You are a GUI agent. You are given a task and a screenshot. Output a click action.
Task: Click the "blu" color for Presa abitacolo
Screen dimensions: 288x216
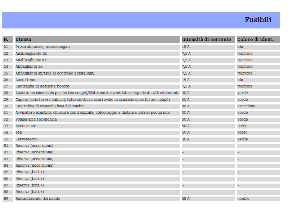point(240,47)
